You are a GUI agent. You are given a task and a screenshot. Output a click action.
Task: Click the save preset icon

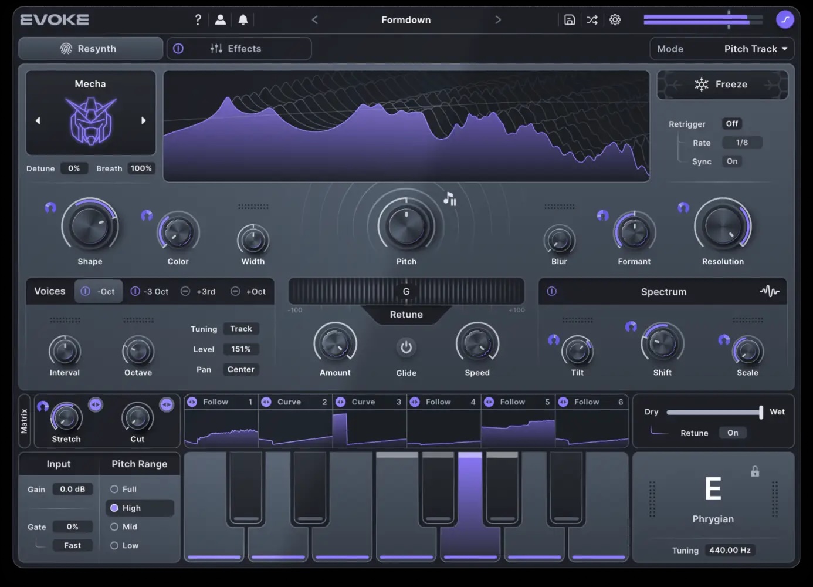point(569,19)
